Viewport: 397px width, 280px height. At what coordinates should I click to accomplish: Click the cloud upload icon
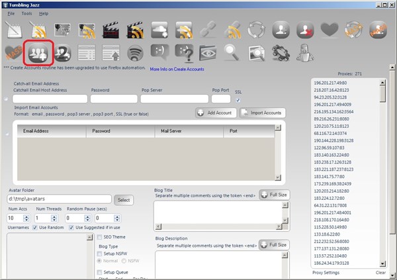[x=159, y=30]
